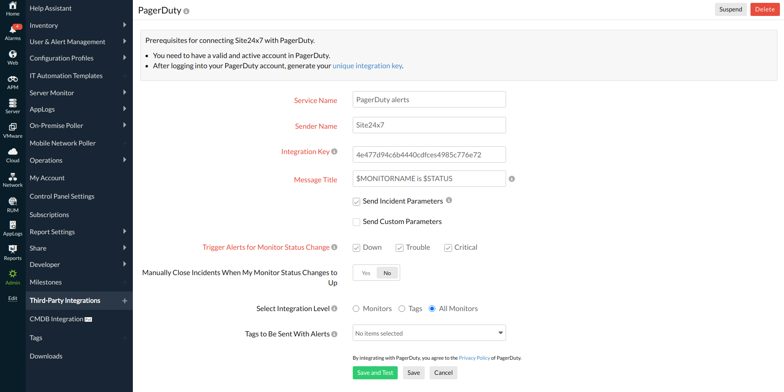Enable Send Custom Parameters checkbox
Image resolution: width=784 pixels, height=392 pixels.
(356, 222)
